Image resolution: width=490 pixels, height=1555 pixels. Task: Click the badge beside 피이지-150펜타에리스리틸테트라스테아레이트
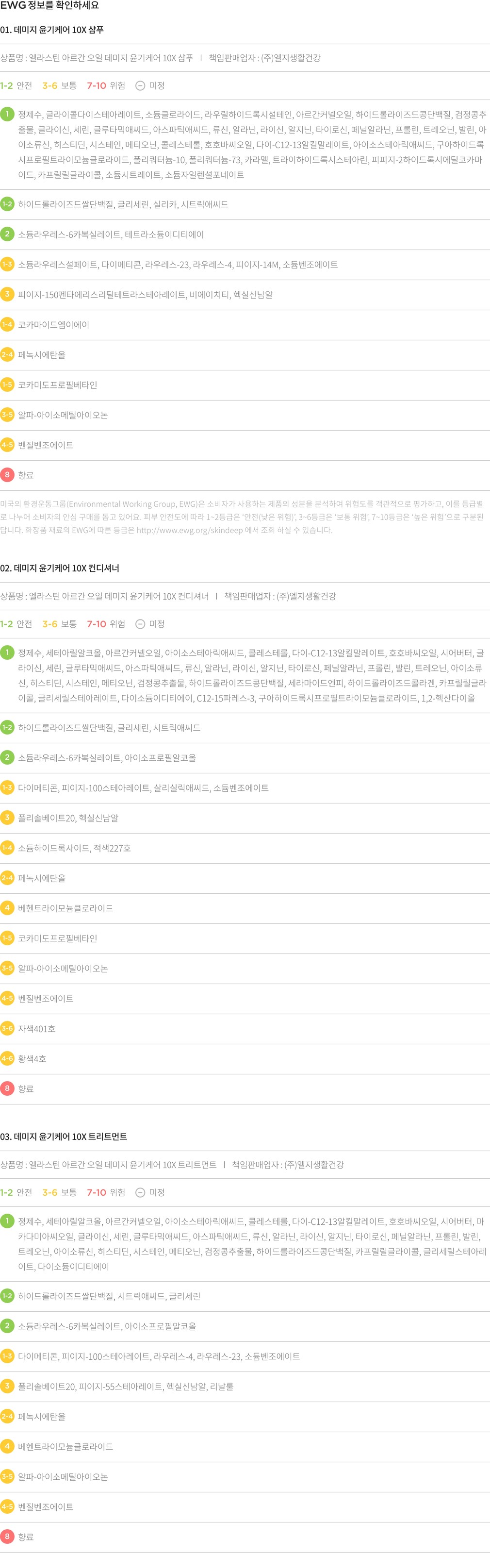pos(7,295)
